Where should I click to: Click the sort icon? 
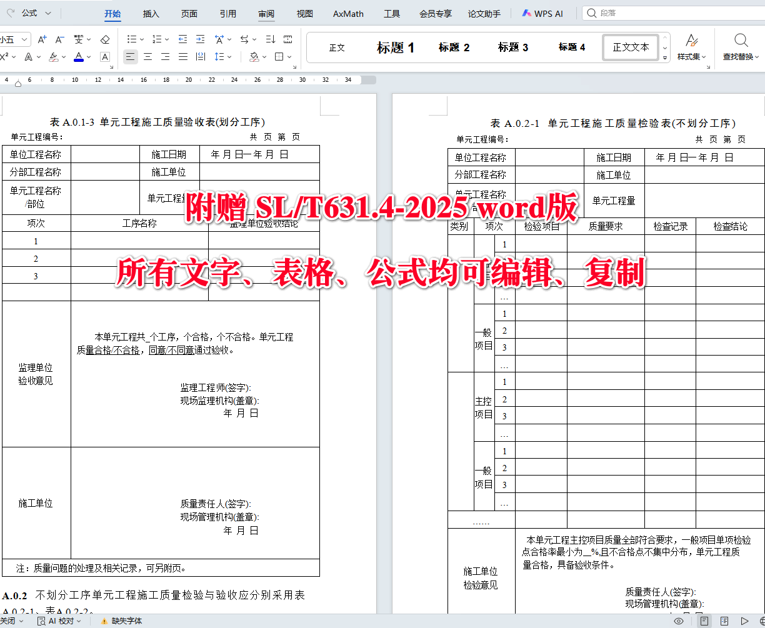click(x=270, y=39)
